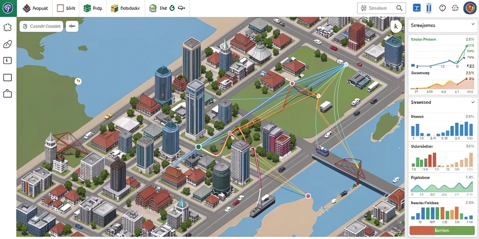Select the Prdp green cube tab
Viewport: 479px width, 239px height.
[93, 8]
